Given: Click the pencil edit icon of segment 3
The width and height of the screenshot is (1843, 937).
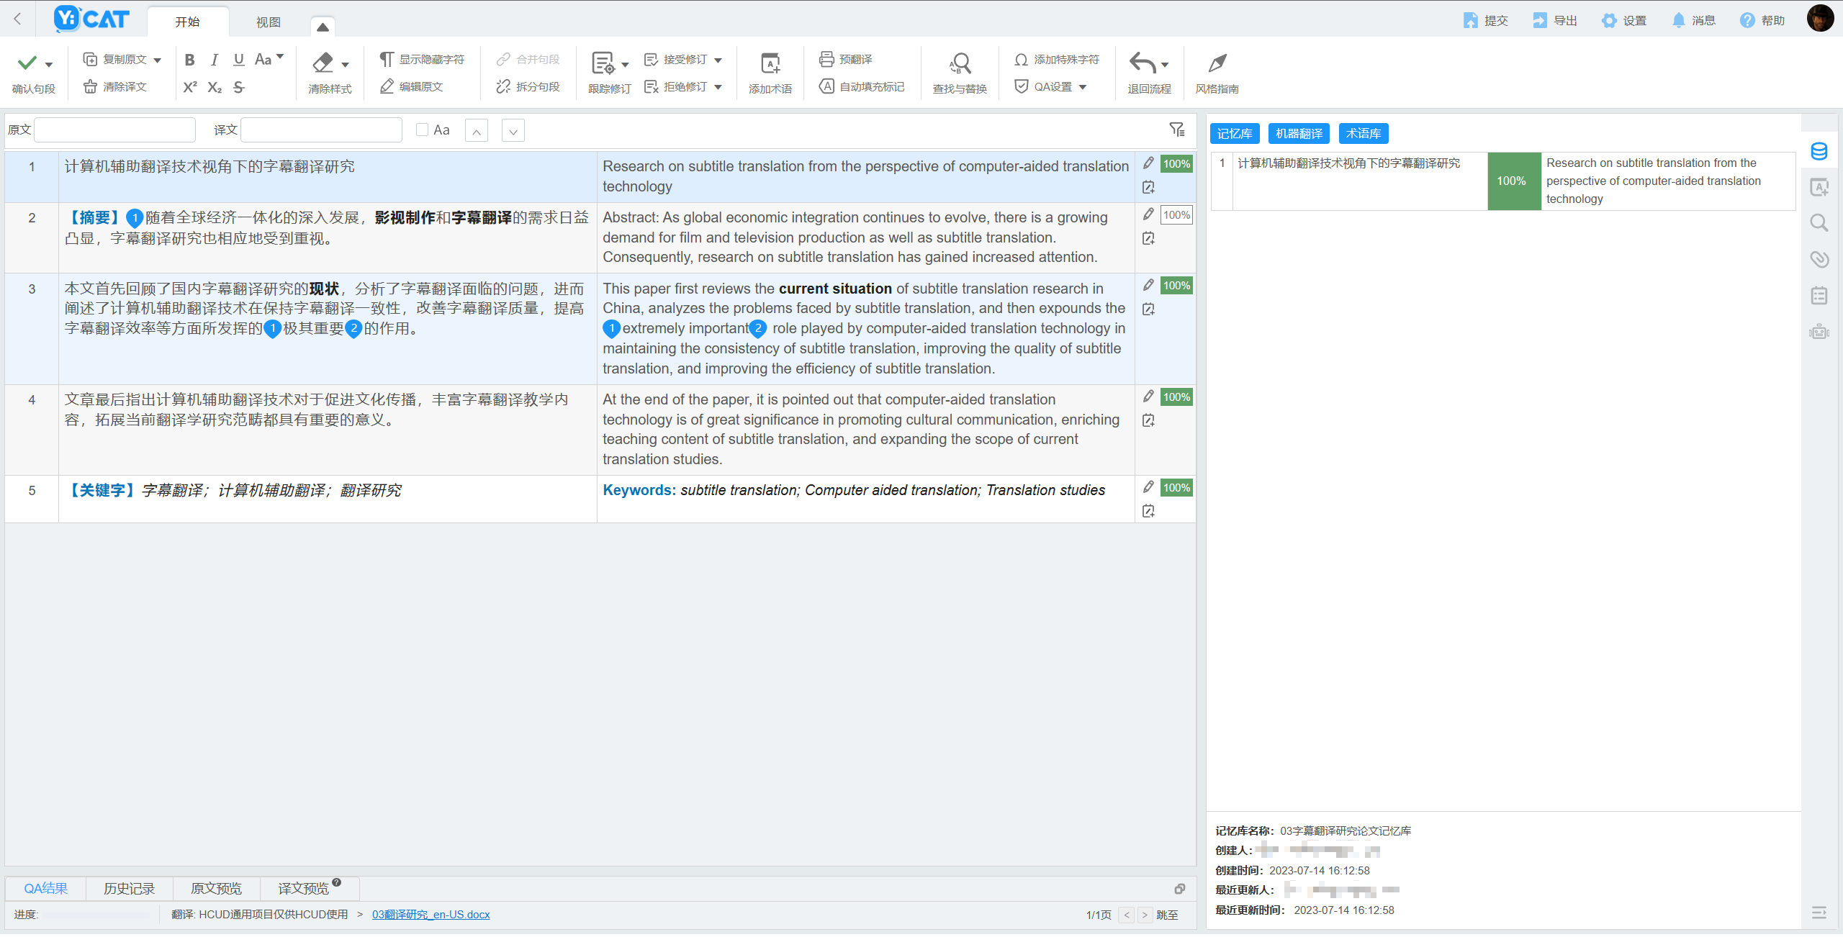Looking at the screenshot, I should pos(1148,285).
